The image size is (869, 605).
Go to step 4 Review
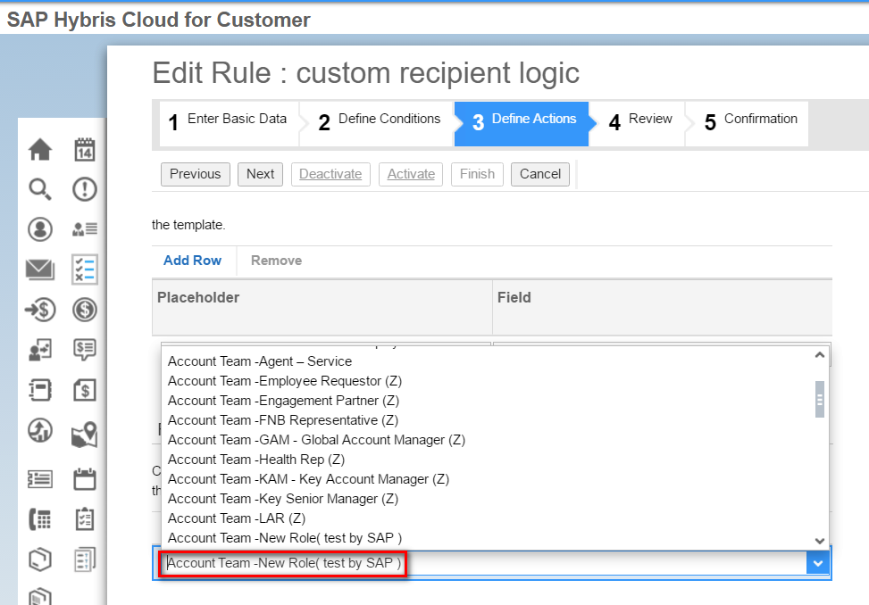coord(640,123)
